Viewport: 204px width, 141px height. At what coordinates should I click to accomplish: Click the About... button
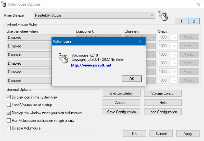[x=121, y=103]
